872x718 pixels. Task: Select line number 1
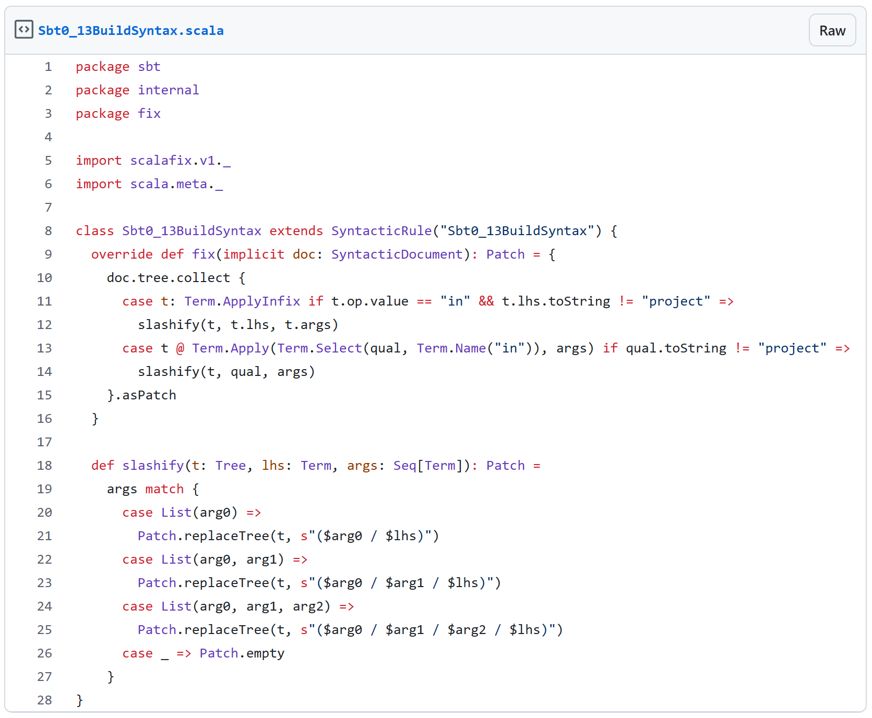point(48,67)
